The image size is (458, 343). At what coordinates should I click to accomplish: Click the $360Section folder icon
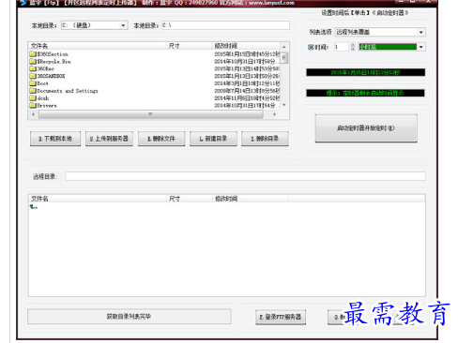click(33, 54)
